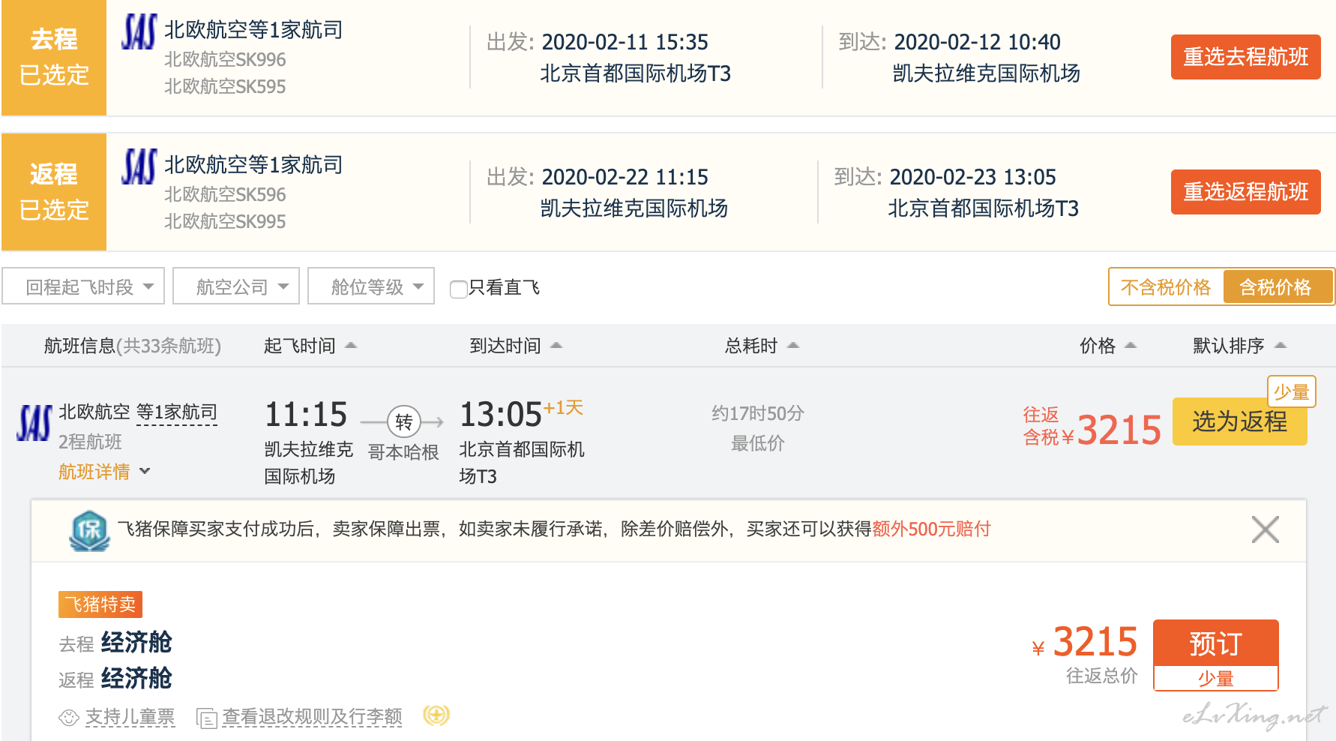Click the smiley icon beside 支持儿童票
This screenshot has height=741, width=1336.
(x=69, y=718)
